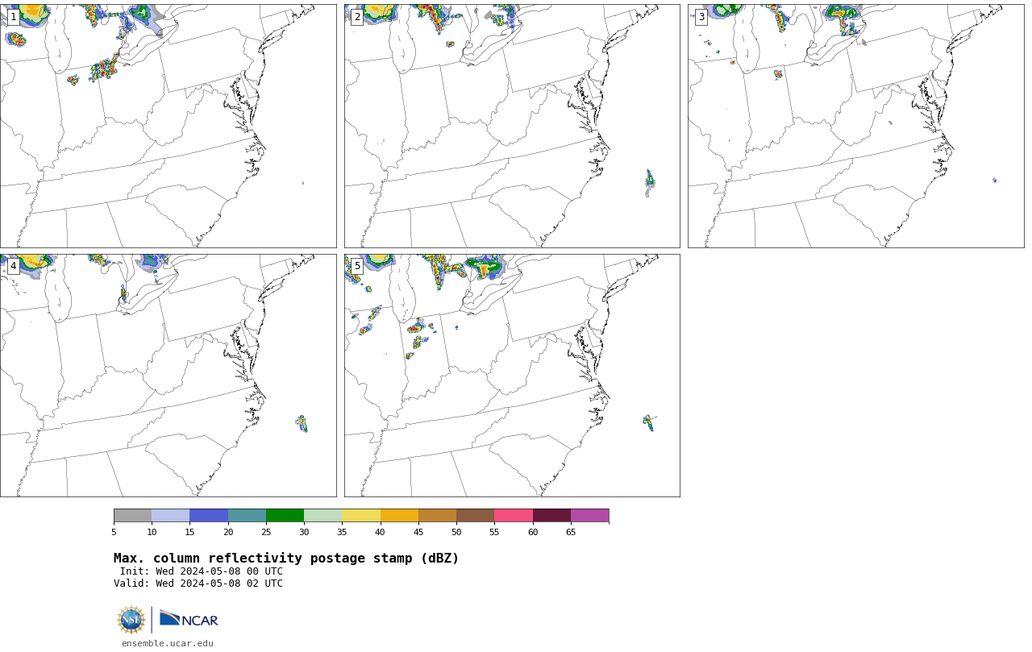Click the yellow 35-40 dBZ swatch

coord(361,516)
